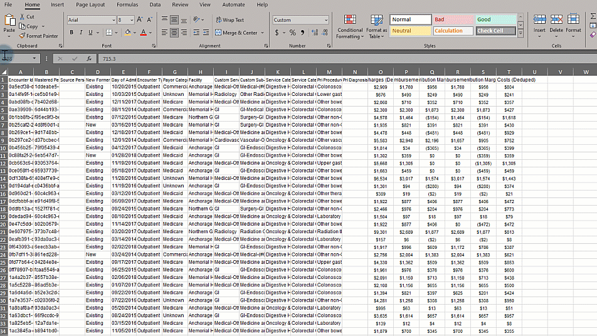The image size is (597, 336).
Task: Expand the Merge & Center dropdown arrow
Action: [x=262, y=33]
